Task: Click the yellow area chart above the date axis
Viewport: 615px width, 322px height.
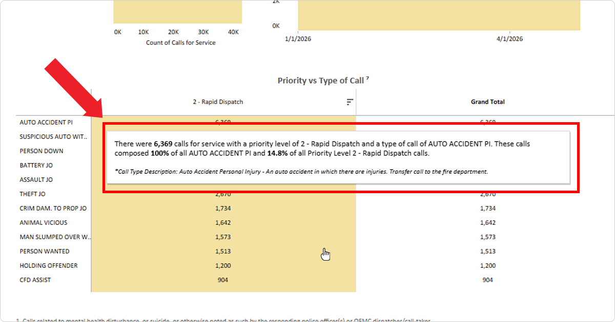Action: point(439,15)
